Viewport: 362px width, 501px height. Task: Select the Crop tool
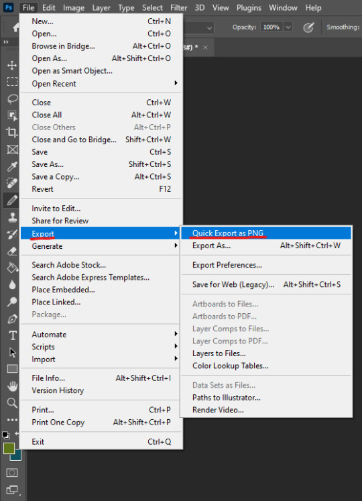(12, 132)
